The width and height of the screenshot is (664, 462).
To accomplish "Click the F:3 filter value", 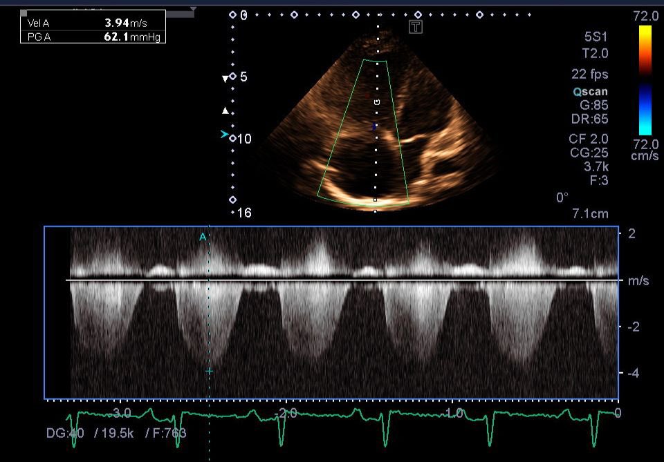I will (599, 180).
